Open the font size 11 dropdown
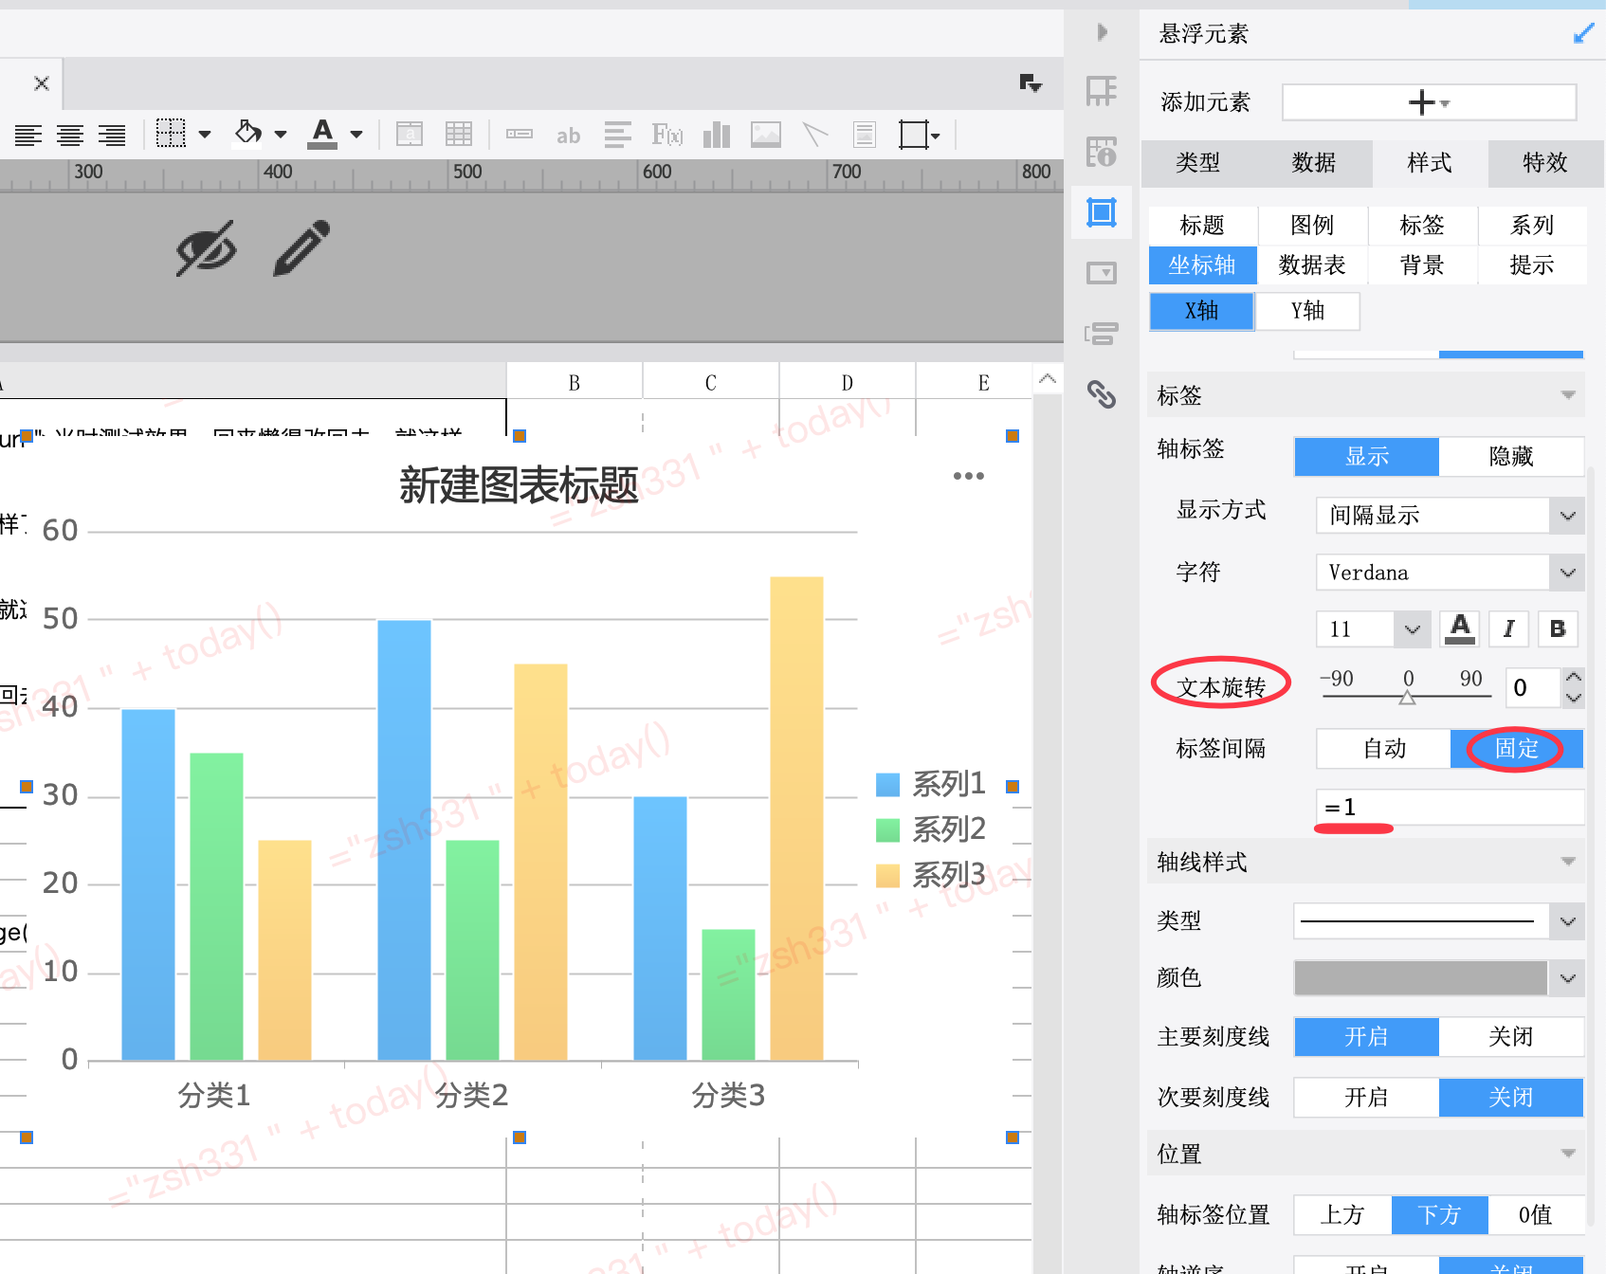1606x1274 pixels. pyautogui.click(x=1373, y=628)
